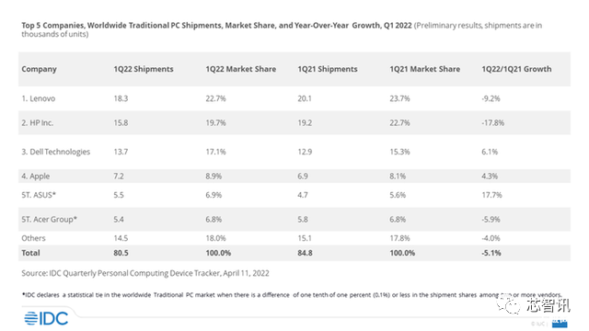Select the Dell Technologies row label
Screen dimensions: 589x331
tap(56, 152)
